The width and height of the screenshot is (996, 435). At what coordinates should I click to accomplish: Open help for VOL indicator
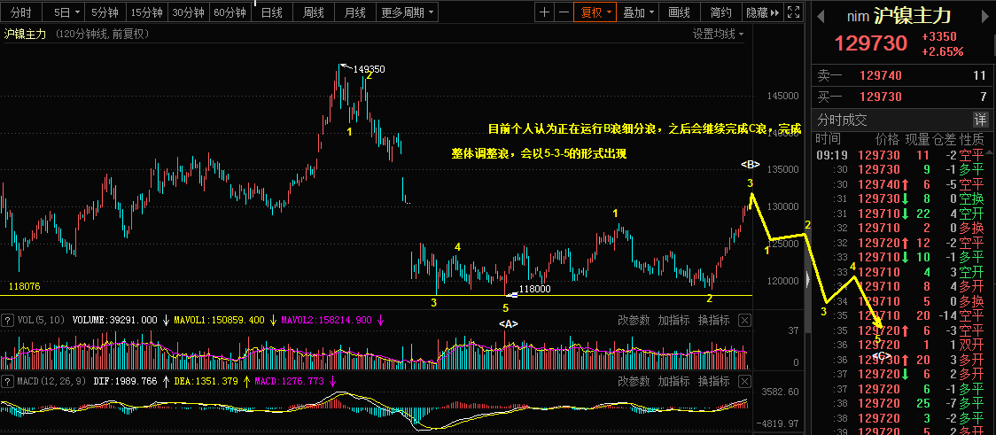click(x=8, y=320)
